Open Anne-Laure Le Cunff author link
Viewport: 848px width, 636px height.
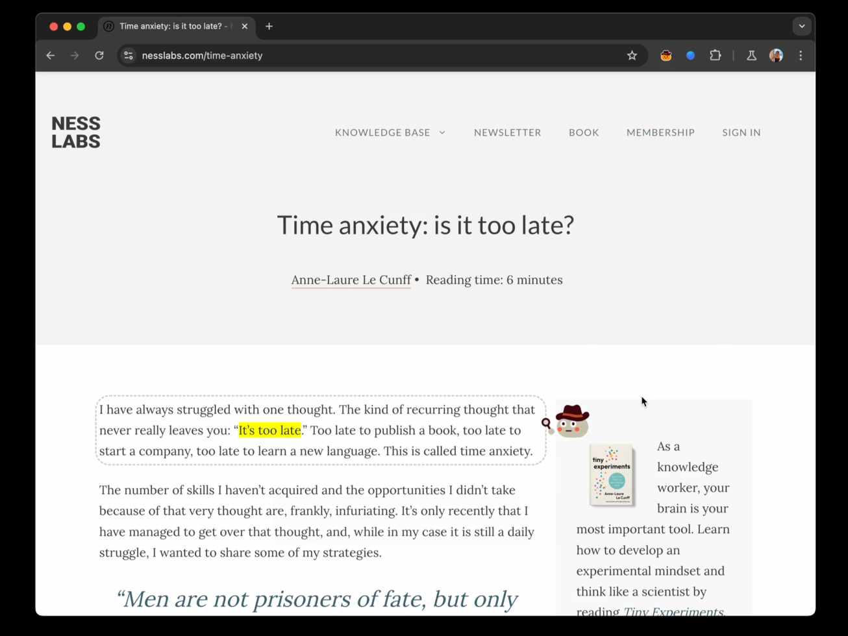(351, 280)
